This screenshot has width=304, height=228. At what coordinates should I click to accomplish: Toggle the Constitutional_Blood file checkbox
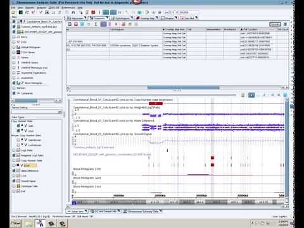[14, 22]
